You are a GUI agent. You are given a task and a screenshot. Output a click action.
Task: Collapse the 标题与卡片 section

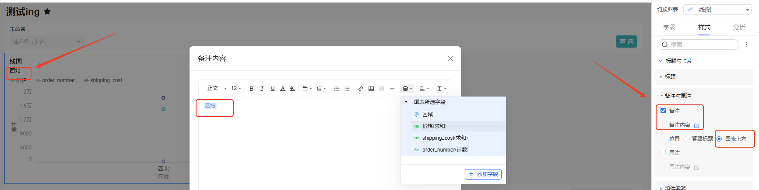(661, 61)
